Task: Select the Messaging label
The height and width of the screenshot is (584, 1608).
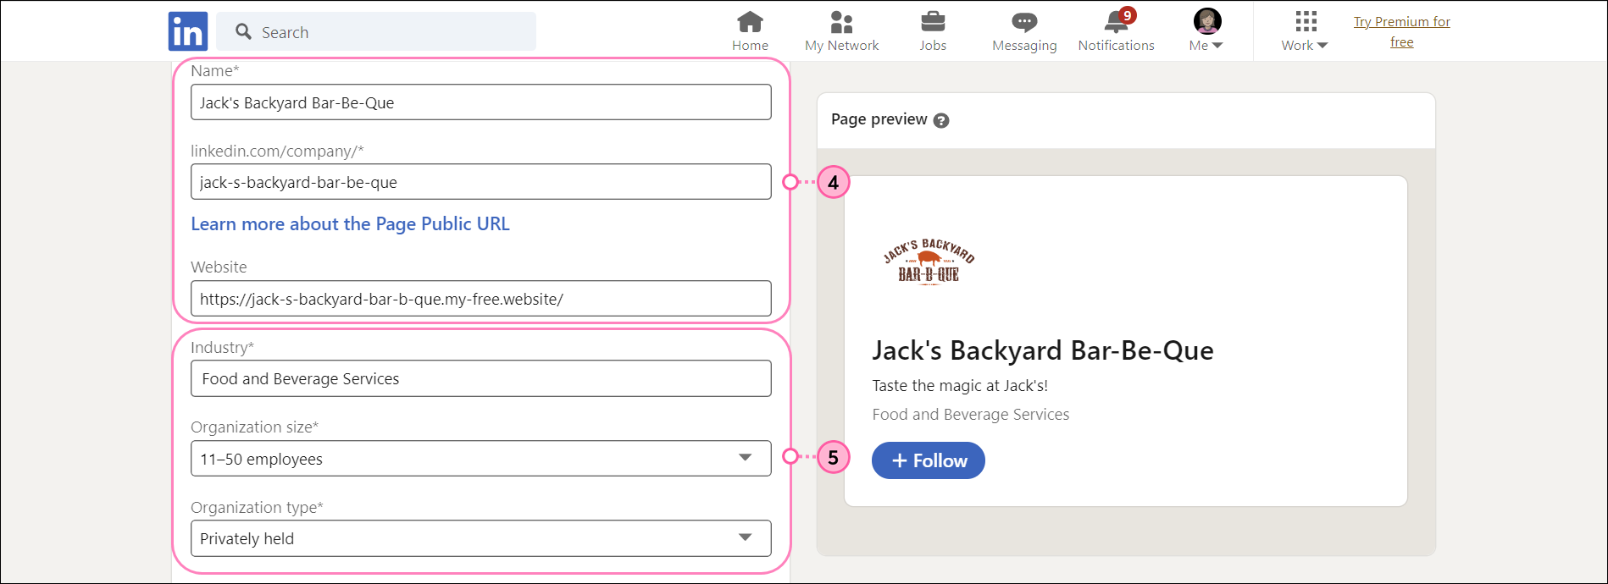Action: 1024,46
